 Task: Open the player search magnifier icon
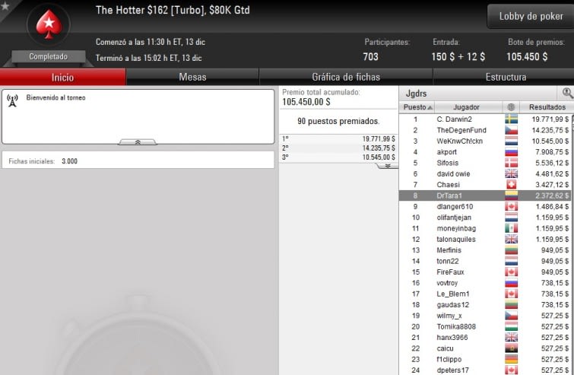click(567, 93)
